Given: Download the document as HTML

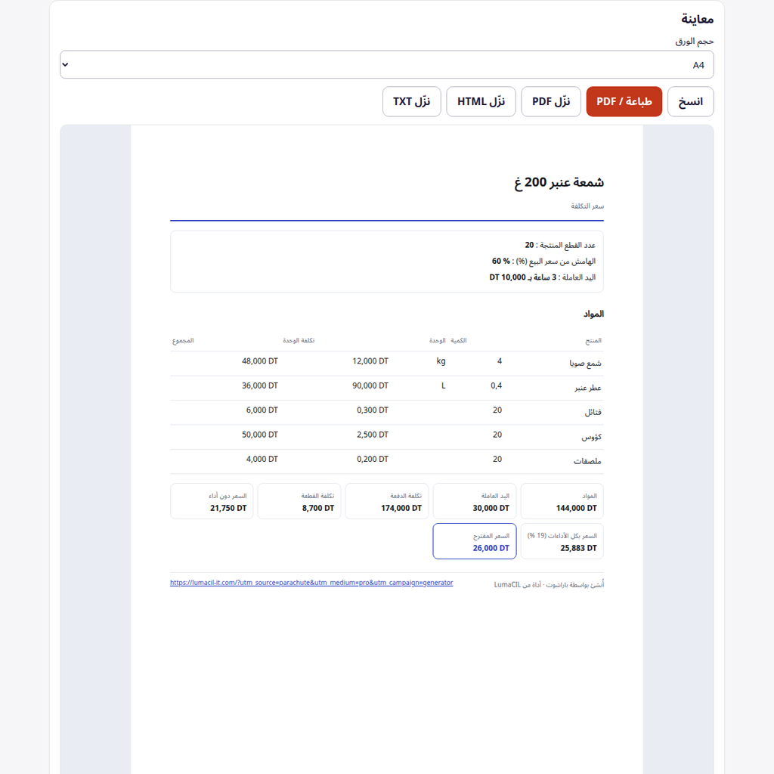Looking at the screenshot, I should (x=481, y=102).
